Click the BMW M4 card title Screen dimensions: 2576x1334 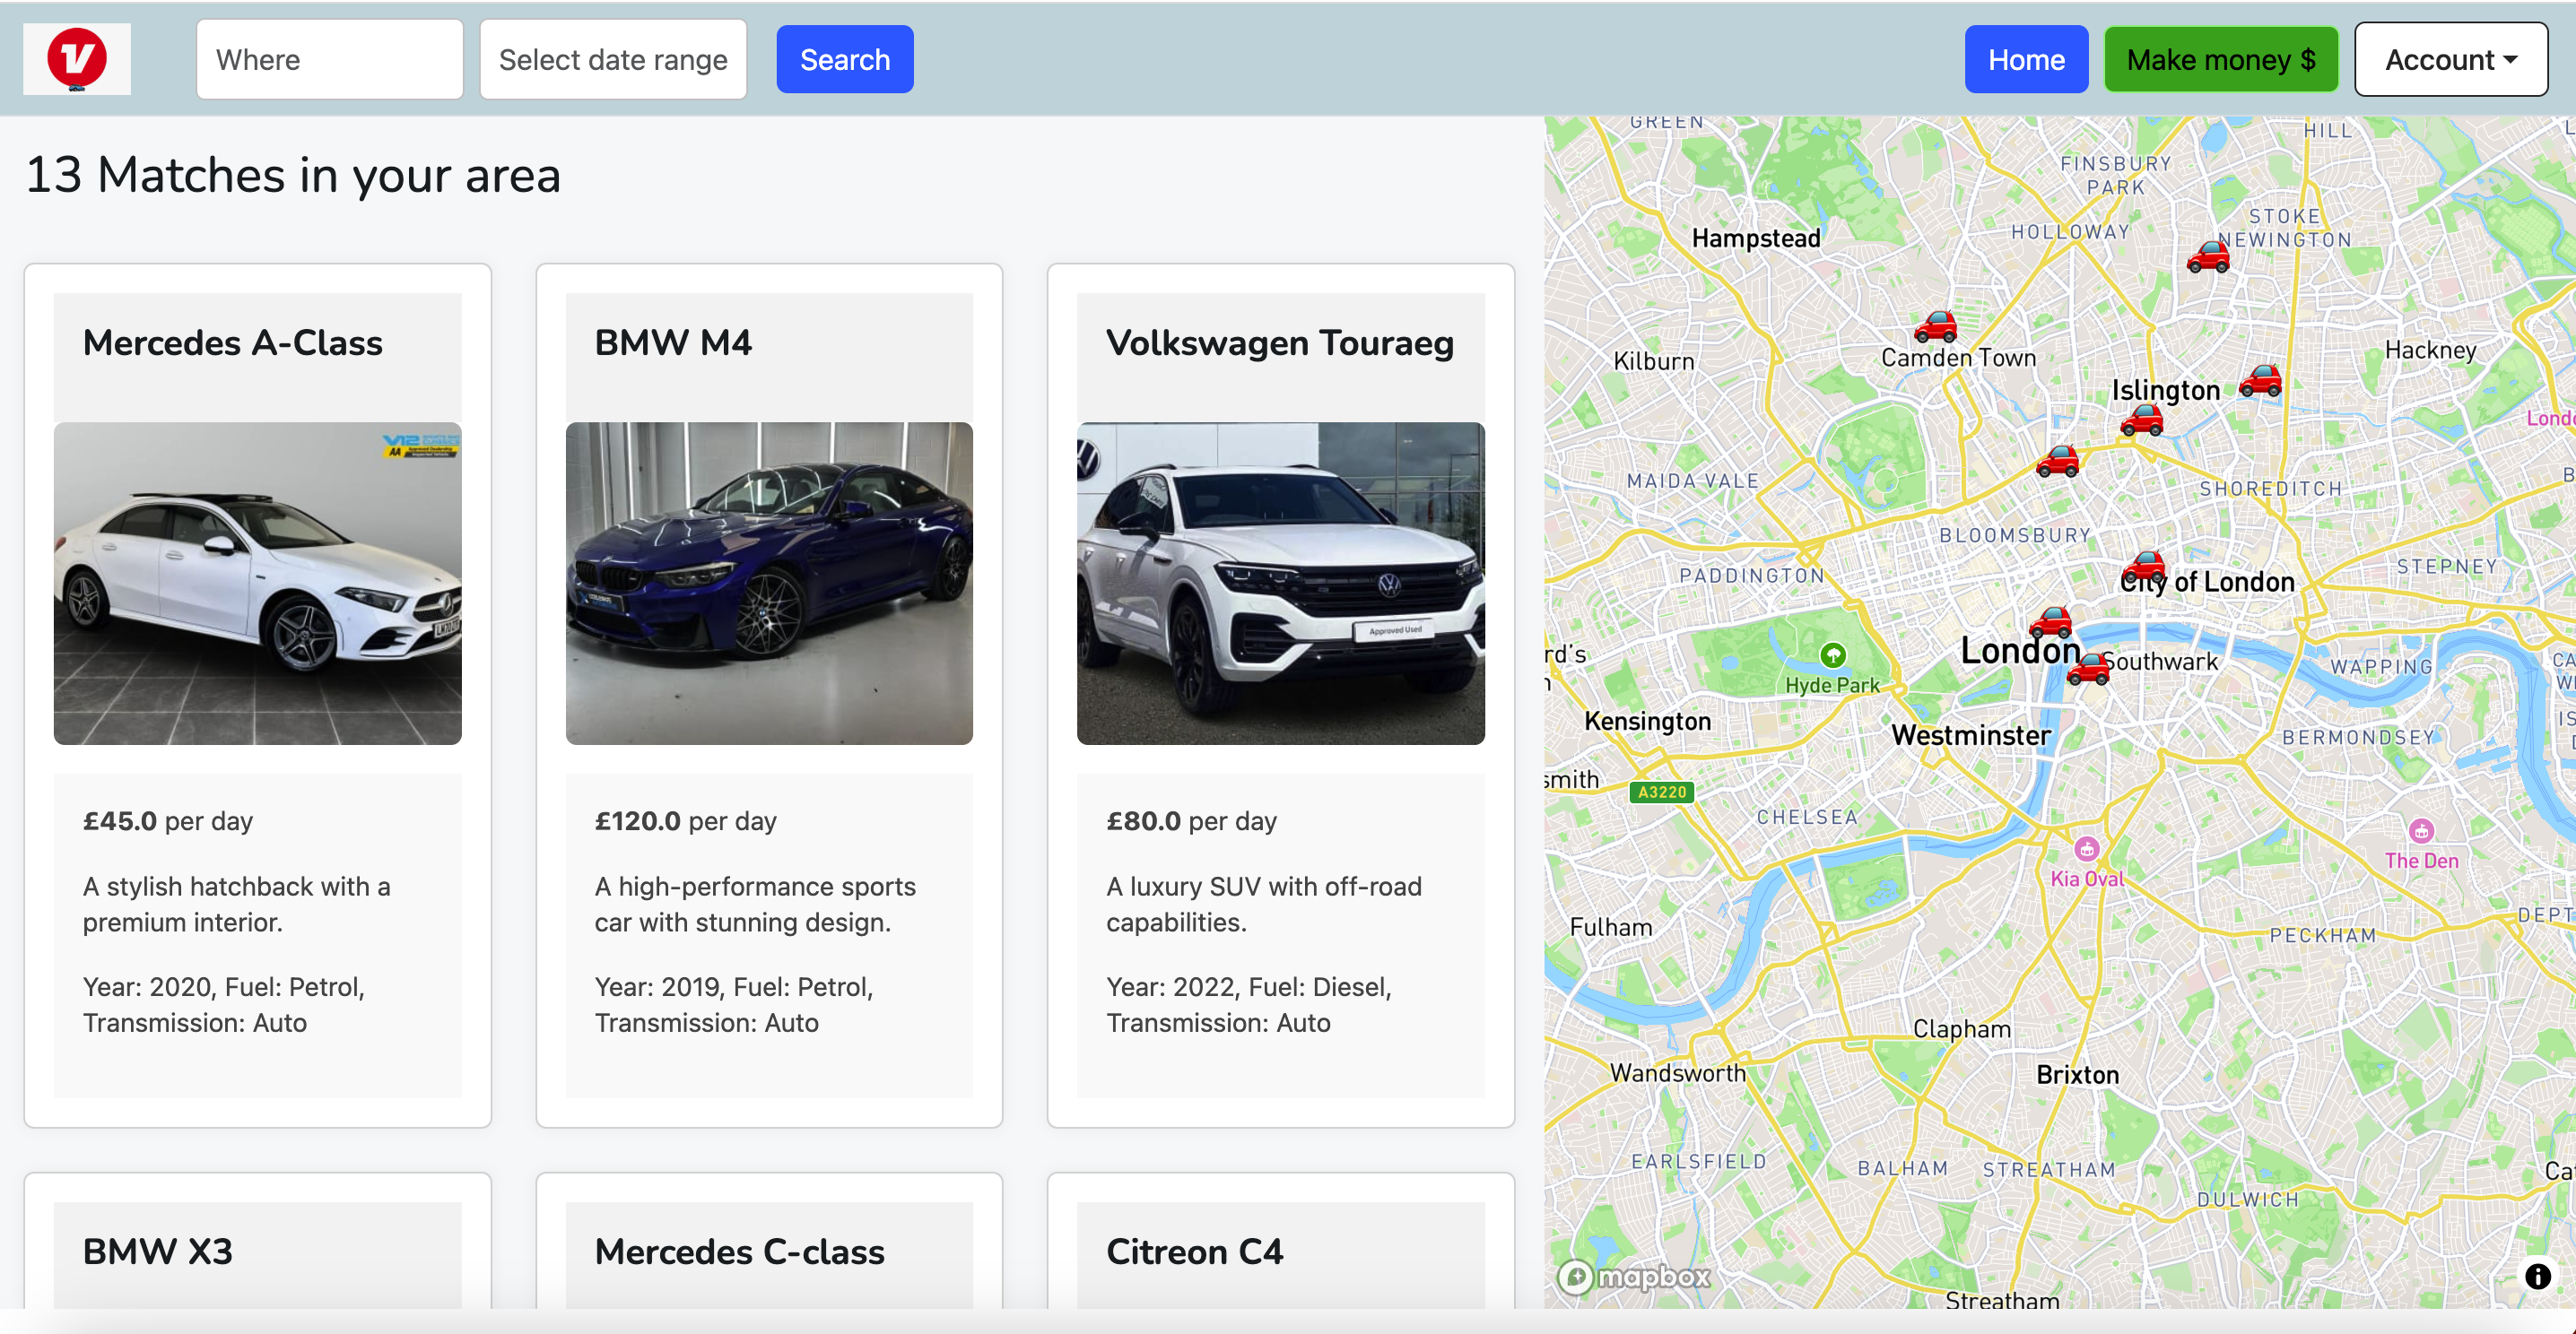click(673, 342)
